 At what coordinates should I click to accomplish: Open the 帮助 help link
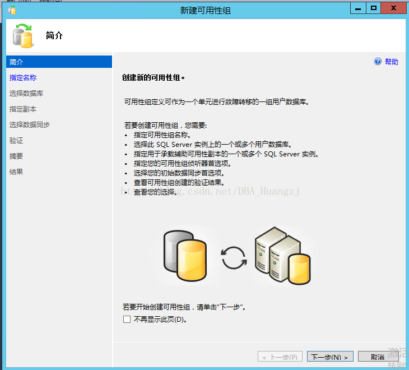point(391,62)
